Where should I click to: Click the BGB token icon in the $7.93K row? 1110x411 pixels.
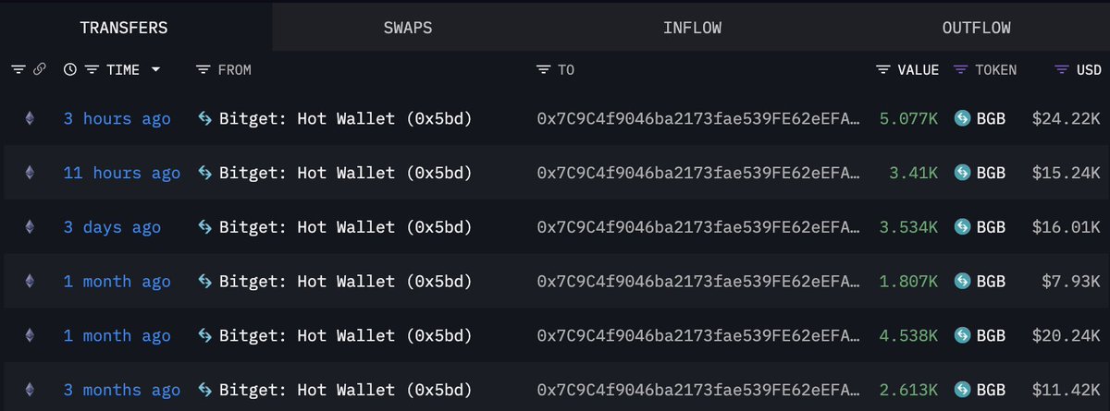pos(962,282)
